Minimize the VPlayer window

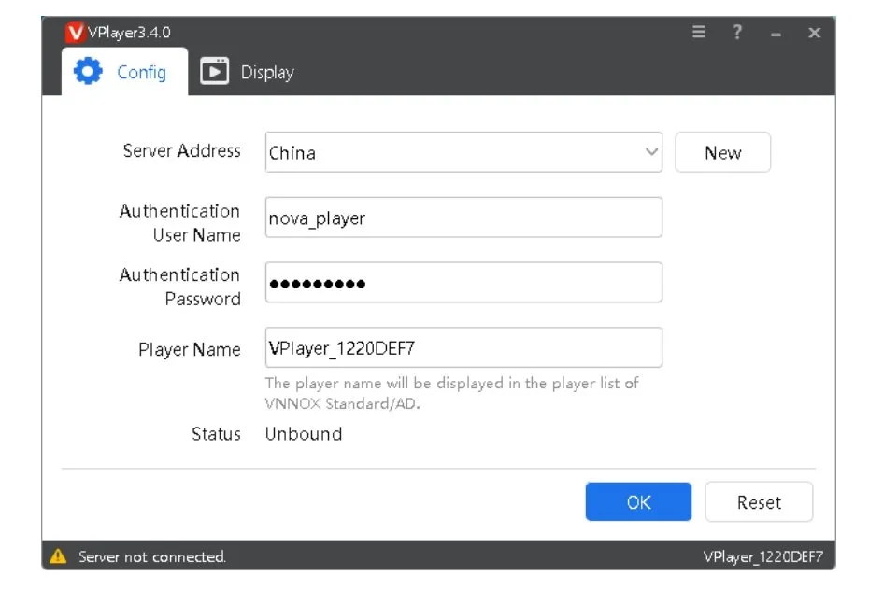pos(776,35)
